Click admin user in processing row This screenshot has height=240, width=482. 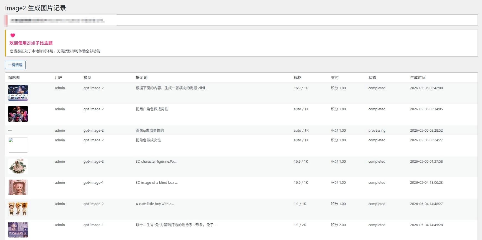pyautogui.click(x=60, y=130)
